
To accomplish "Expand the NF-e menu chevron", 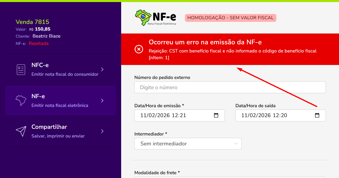I will point(102,101).
